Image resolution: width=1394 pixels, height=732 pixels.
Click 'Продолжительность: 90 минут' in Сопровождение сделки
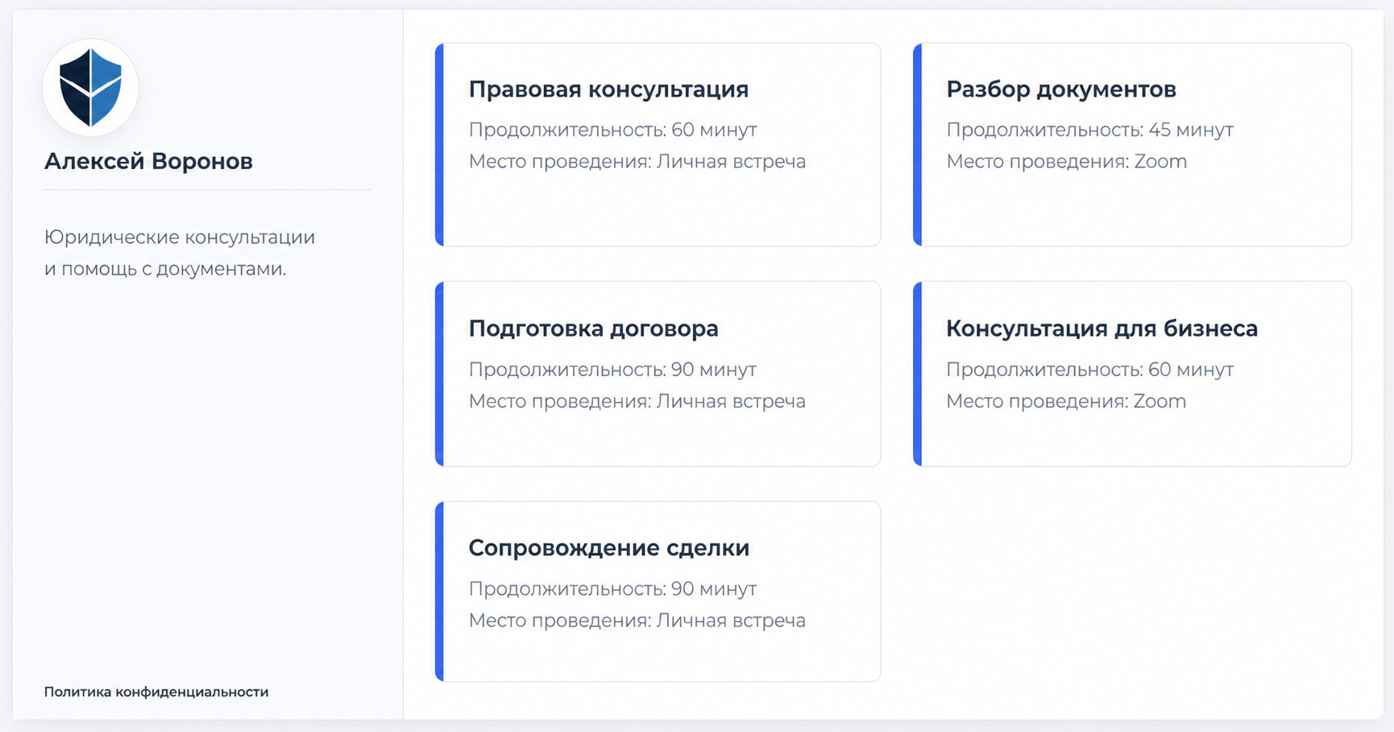tap(612, 589)
